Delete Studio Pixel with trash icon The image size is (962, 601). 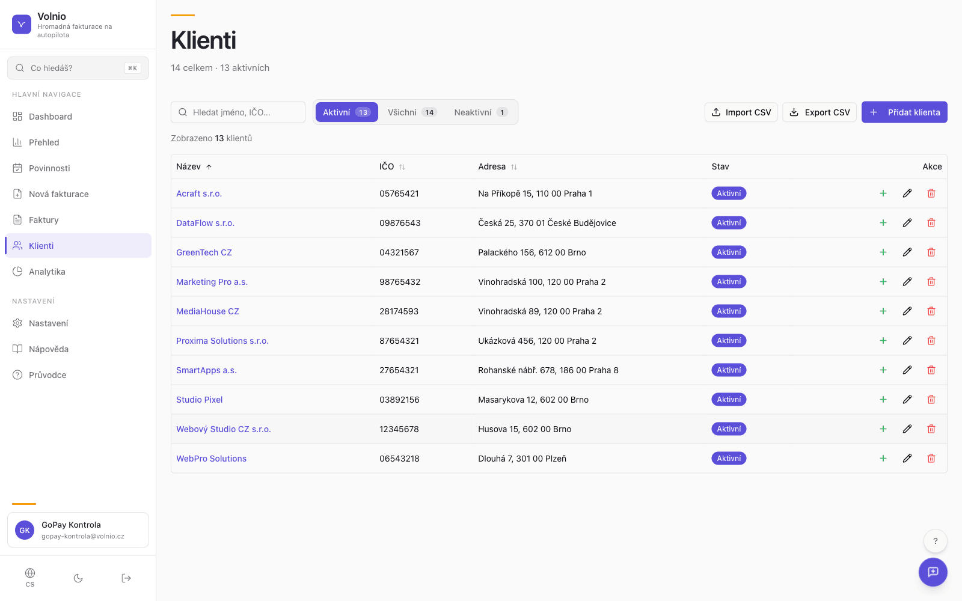[x=931, y=400]
